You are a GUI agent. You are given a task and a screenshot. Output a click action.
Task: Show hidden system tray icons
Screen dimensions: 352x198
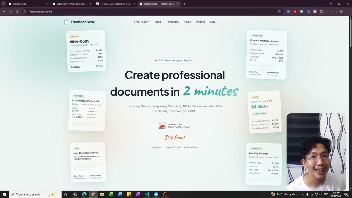click(303, 194)
